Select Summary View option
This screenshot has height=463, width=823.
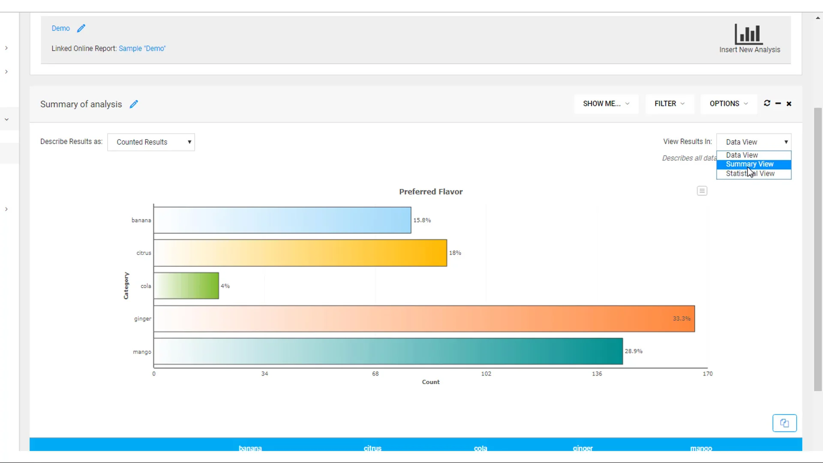tap(754, 164)
